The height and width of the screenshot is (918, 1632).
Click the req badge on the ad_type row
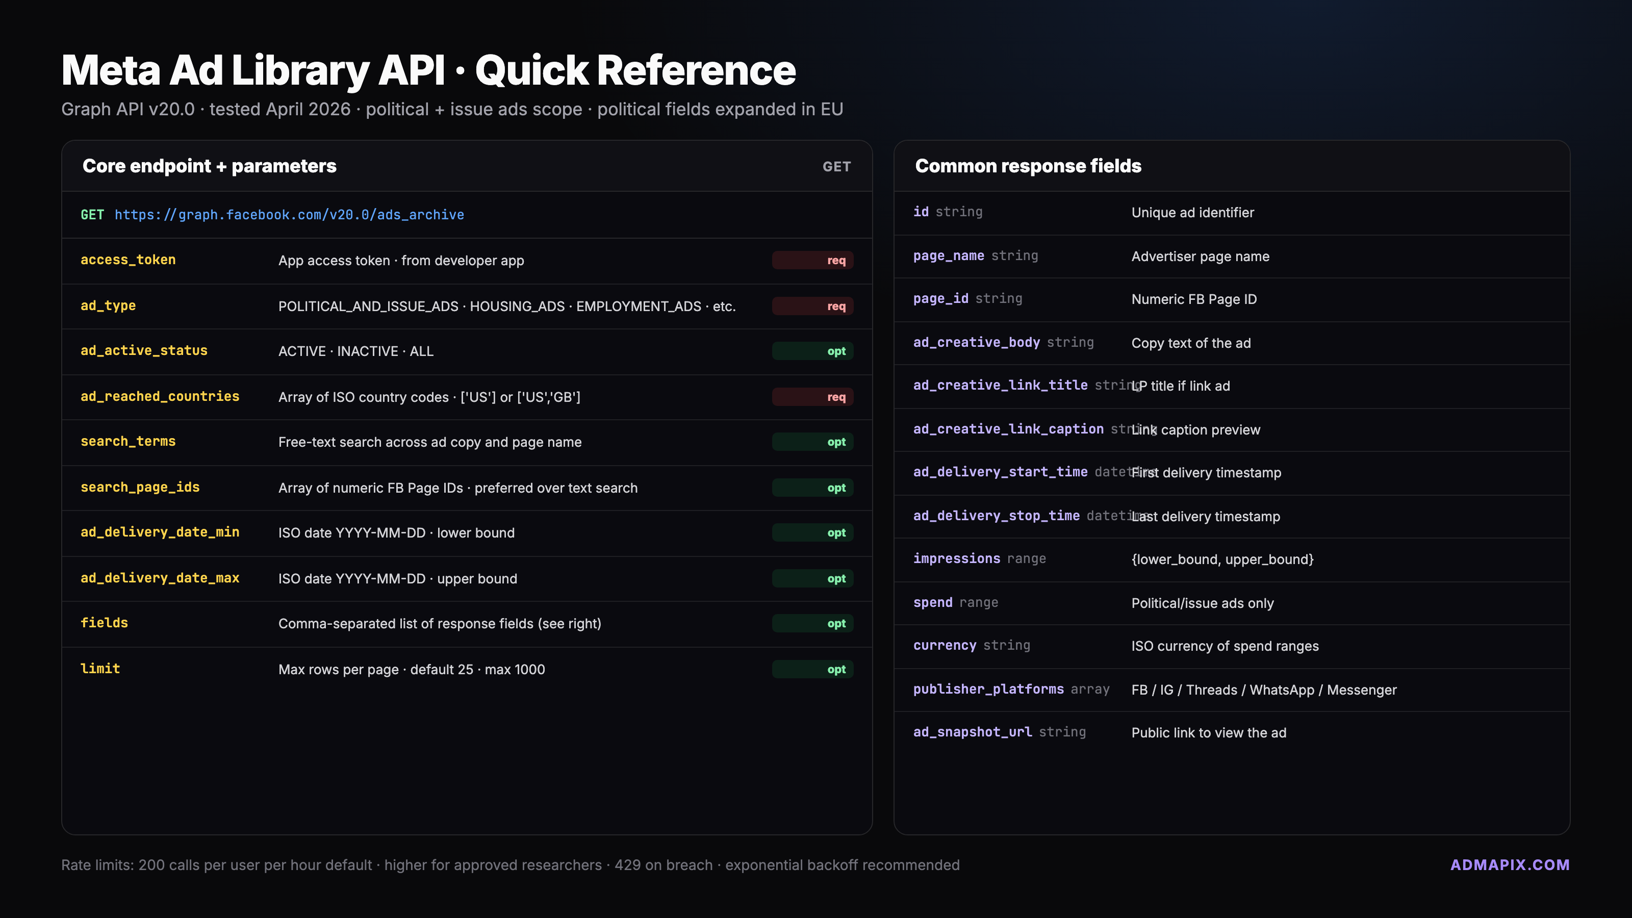click(812, 306)
